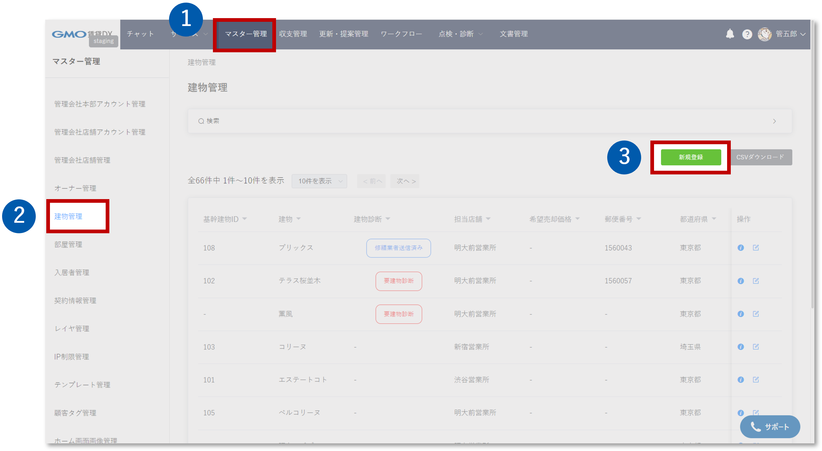Expand the 検索 search panel chevron
Viewport: 822px width, 451px height.
point(774,121)
